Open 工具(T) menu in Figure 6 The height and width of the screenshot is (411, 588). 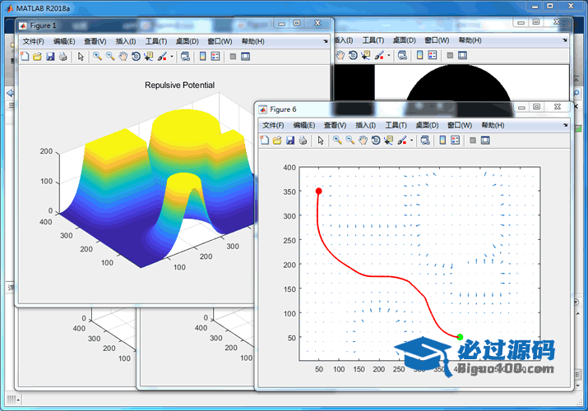[396, 125]
